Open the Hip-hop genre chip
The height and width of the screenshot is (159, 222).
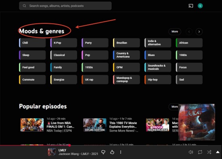click(x=158, y=80)
